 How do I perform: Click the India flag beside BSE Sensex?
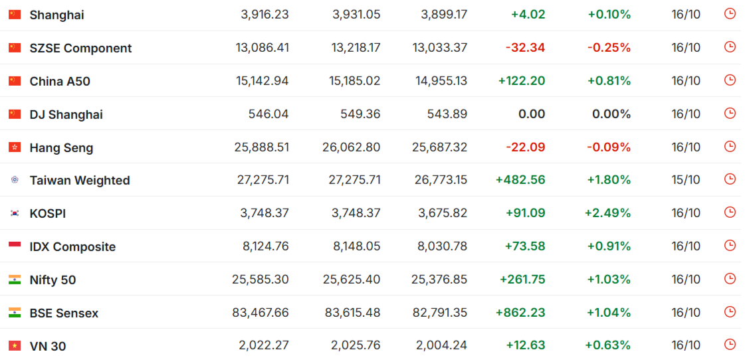click(x=15, y=313)
